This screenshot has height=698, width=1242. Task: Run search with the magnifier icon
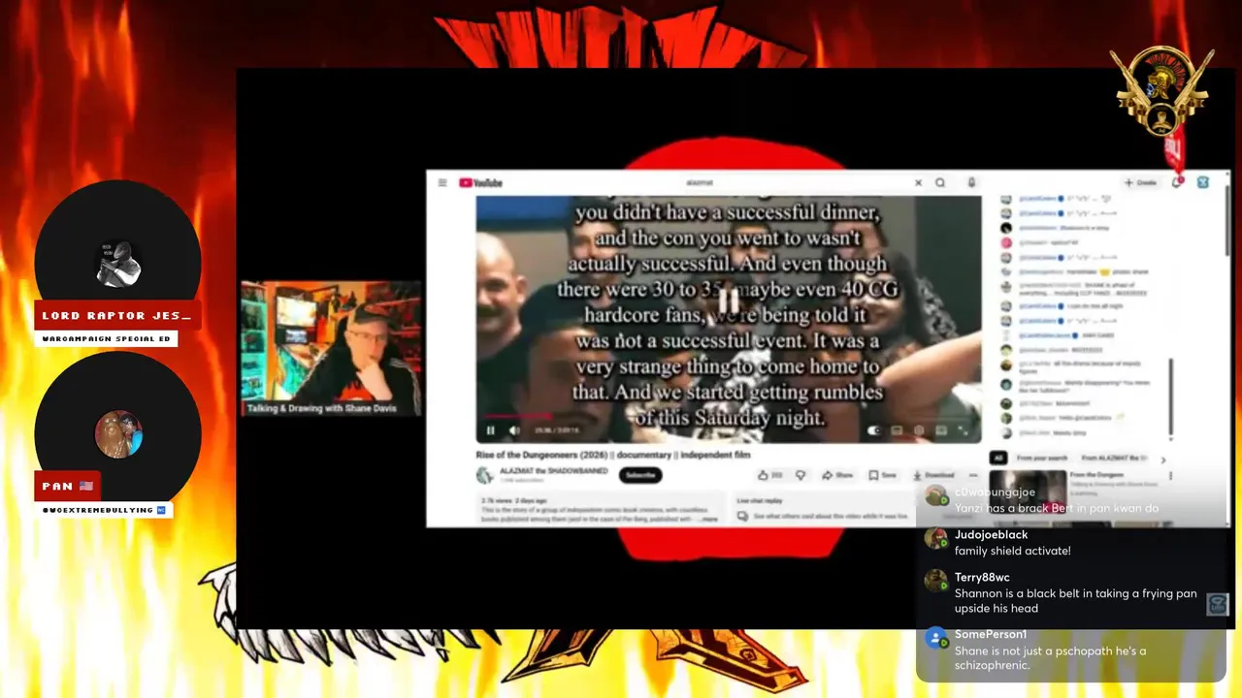940,182
